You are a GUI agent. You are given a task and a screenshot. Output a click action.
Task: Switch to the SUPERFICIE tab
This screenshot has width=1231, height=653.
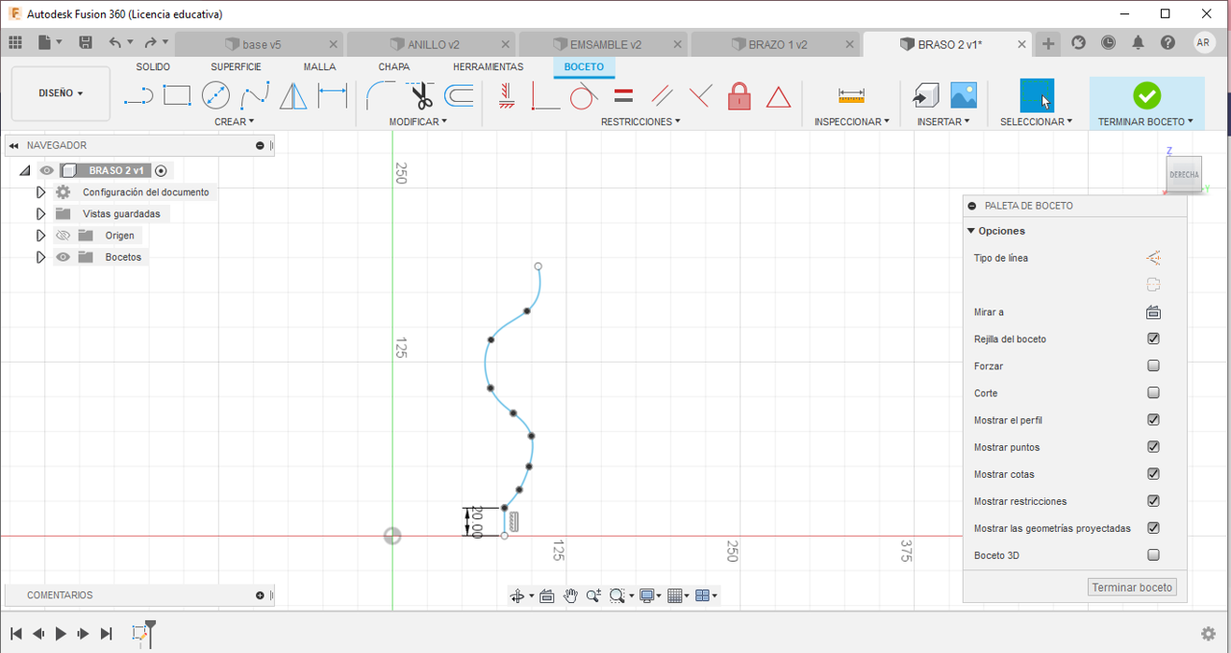tap(236, 67)
